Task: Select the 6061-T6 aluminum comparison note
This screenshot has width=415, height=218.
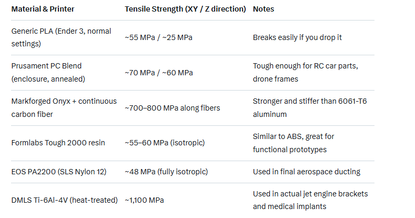Action: [x=310, y=107]
